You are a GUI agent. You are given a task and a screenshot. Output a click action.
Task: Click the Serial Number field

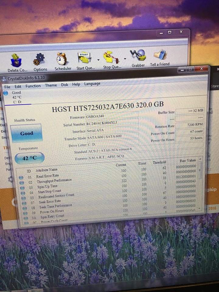point(112,123)
